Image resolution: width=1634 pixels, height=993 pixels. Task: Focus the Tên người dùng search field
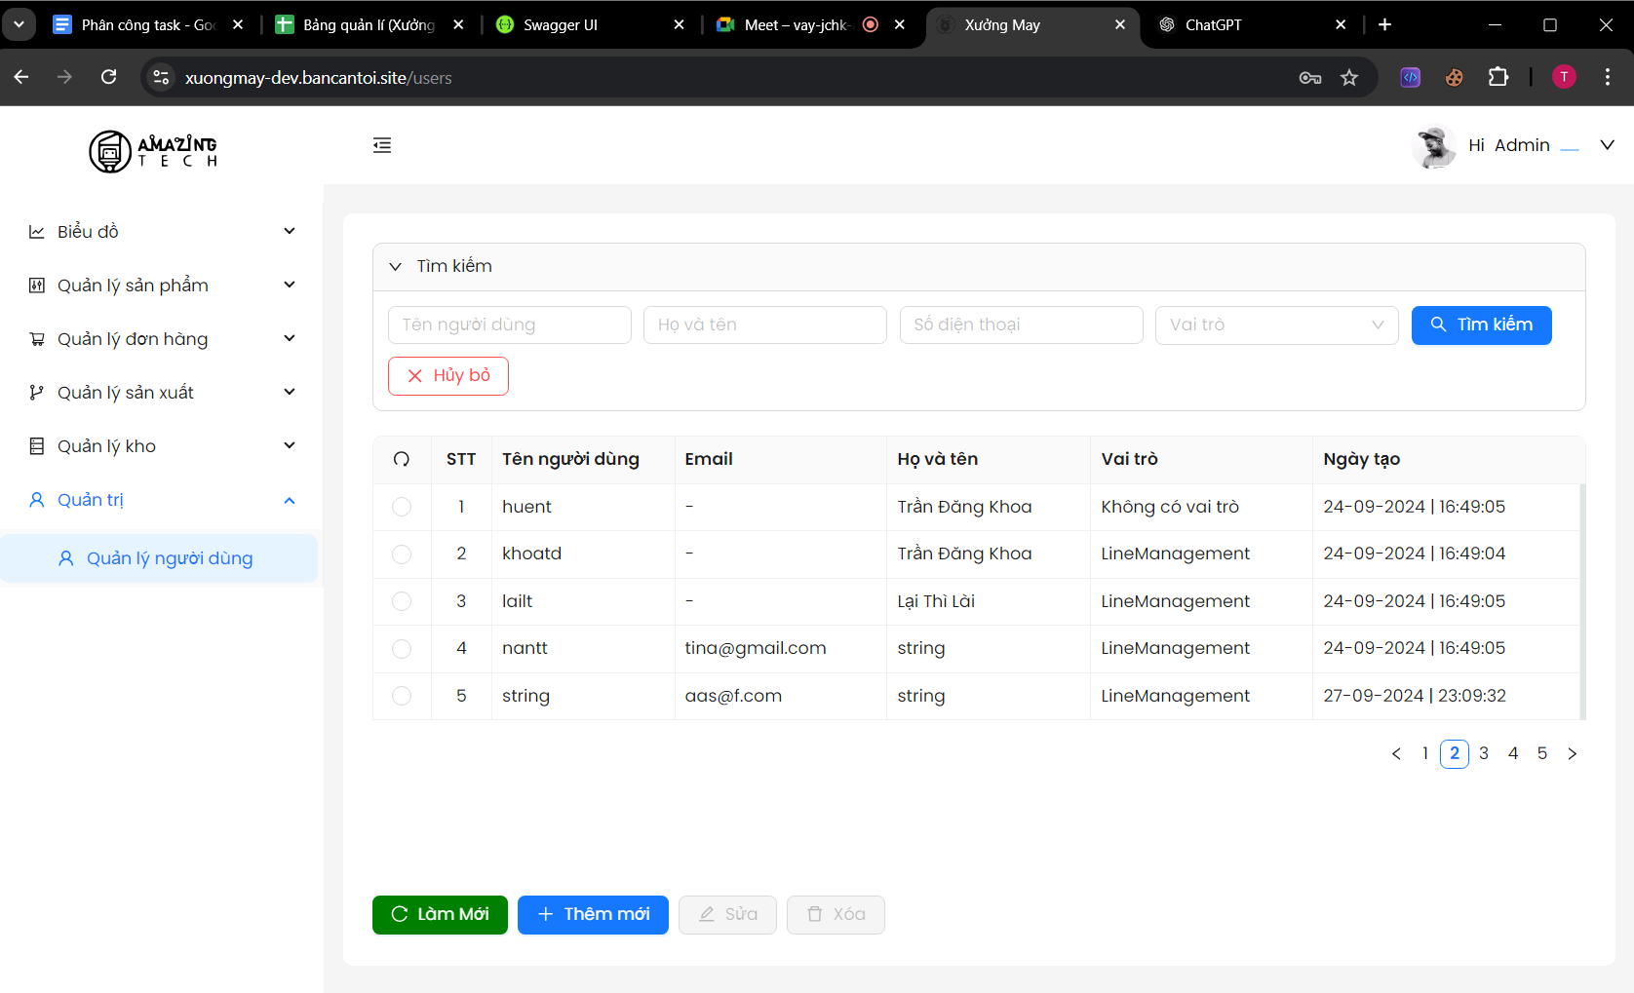point(509,325)
